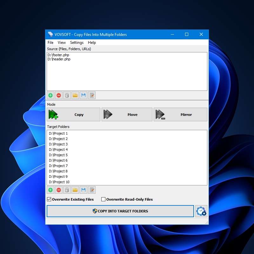Select D:\Project 7 in the target folders
This screenshot has width=254, height=254.
coord(58,166)
